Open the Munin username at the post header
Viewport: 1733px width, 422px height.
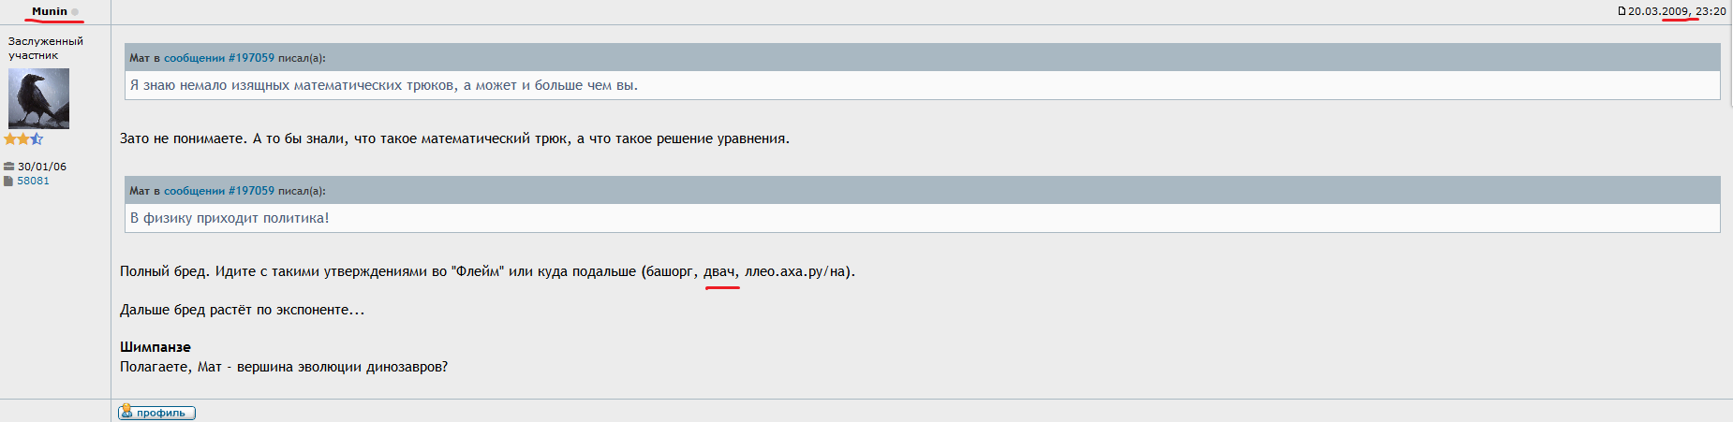tap(50, 11)
